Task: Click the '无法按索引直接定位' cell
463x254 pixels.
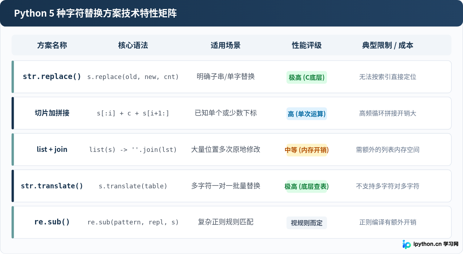Action: [388, 77]
